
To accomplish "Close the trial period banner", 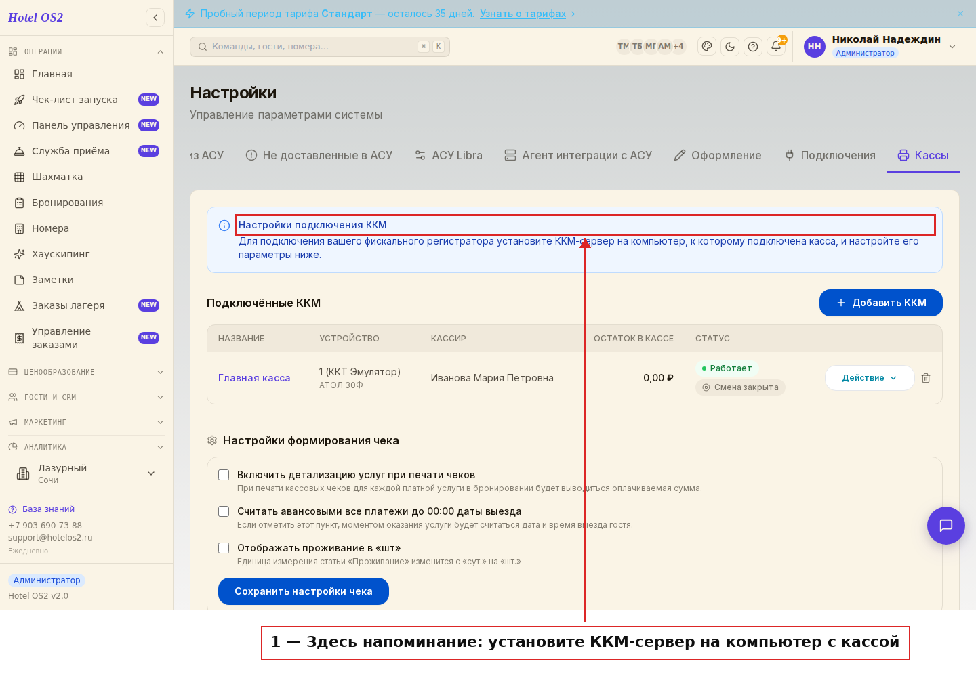I will click(x=960, y=14).
